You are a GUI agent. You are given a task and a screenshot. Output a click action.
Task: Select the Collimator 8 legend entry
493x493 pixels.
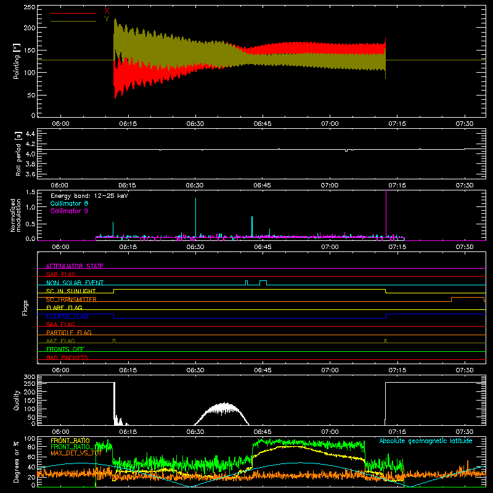point(69,203)
